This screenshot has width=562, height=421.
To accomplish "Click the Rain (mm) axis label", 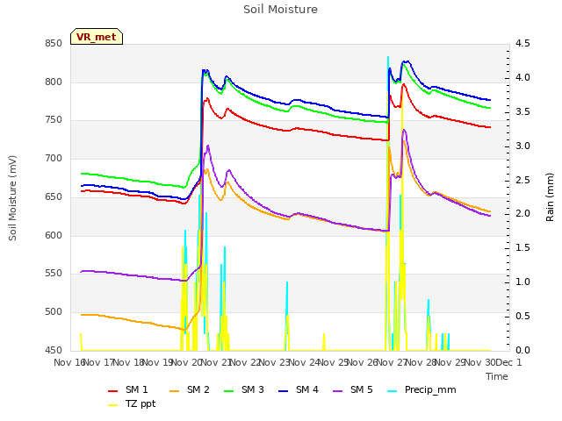I will click(x=550, y=197).
